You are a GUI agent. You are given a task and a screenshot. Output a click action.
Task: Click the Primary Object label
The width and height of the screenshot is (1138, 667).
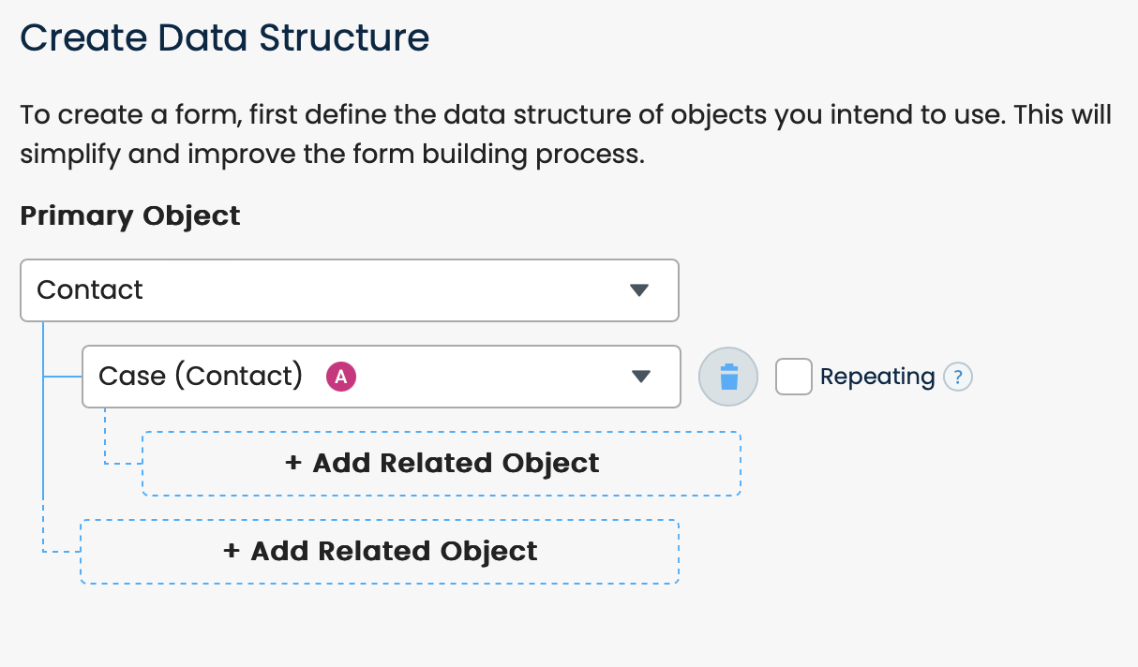tap(130, 215)
